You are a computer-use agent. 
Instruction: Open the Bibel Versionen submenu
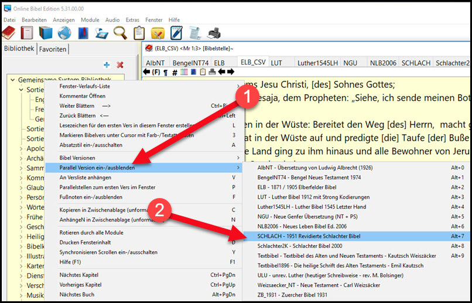pyautogui.click(x=143, y=158)
